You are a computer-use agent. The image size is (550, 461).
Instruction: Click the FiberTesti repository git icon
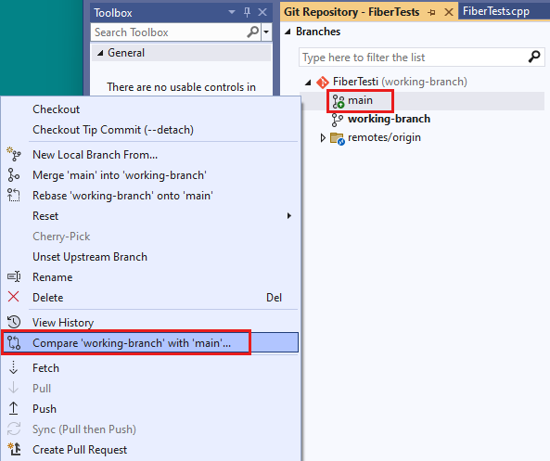[x=323, y=82]
